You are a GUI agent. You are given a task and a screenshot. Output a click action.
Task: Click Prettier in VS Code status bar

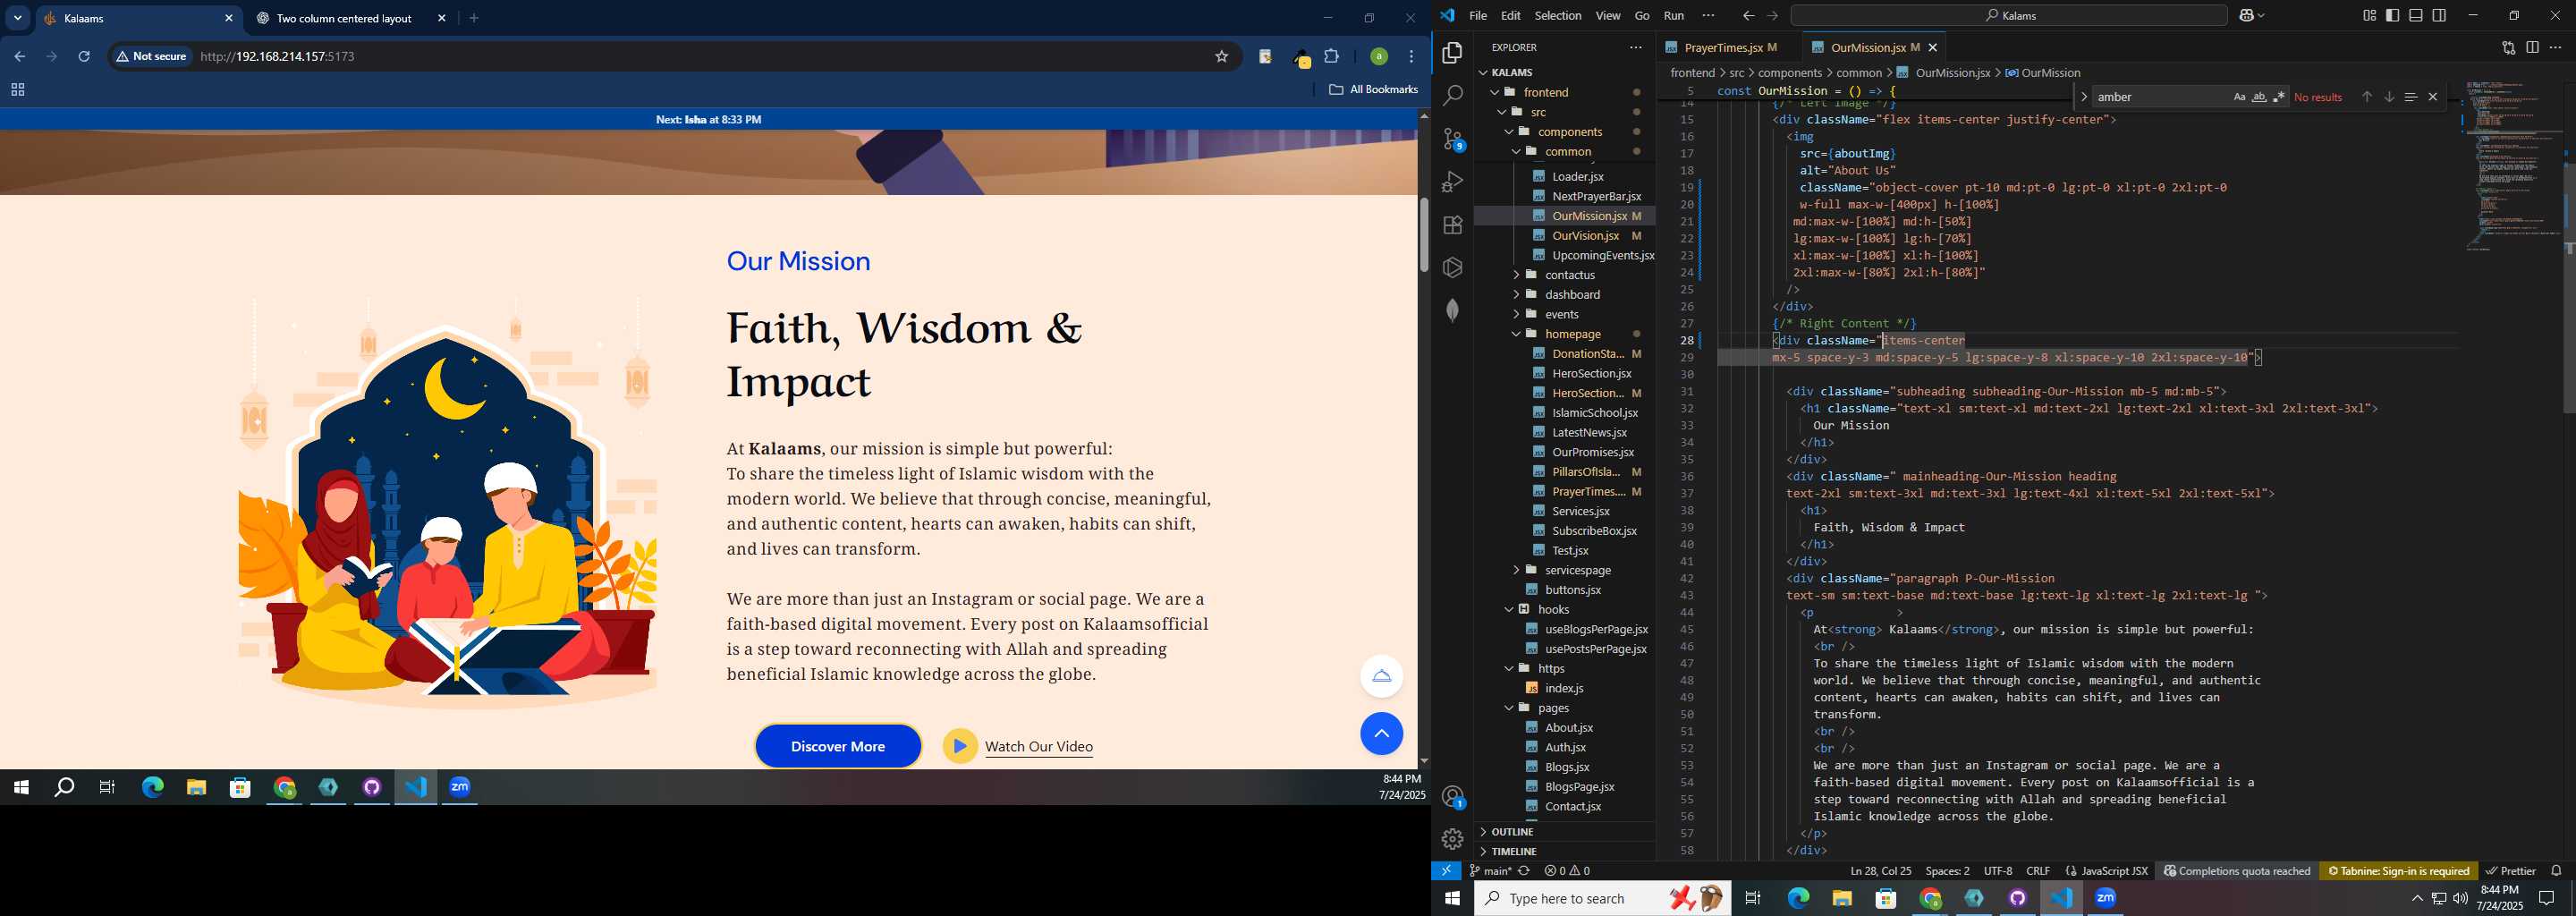point(2510,871)
